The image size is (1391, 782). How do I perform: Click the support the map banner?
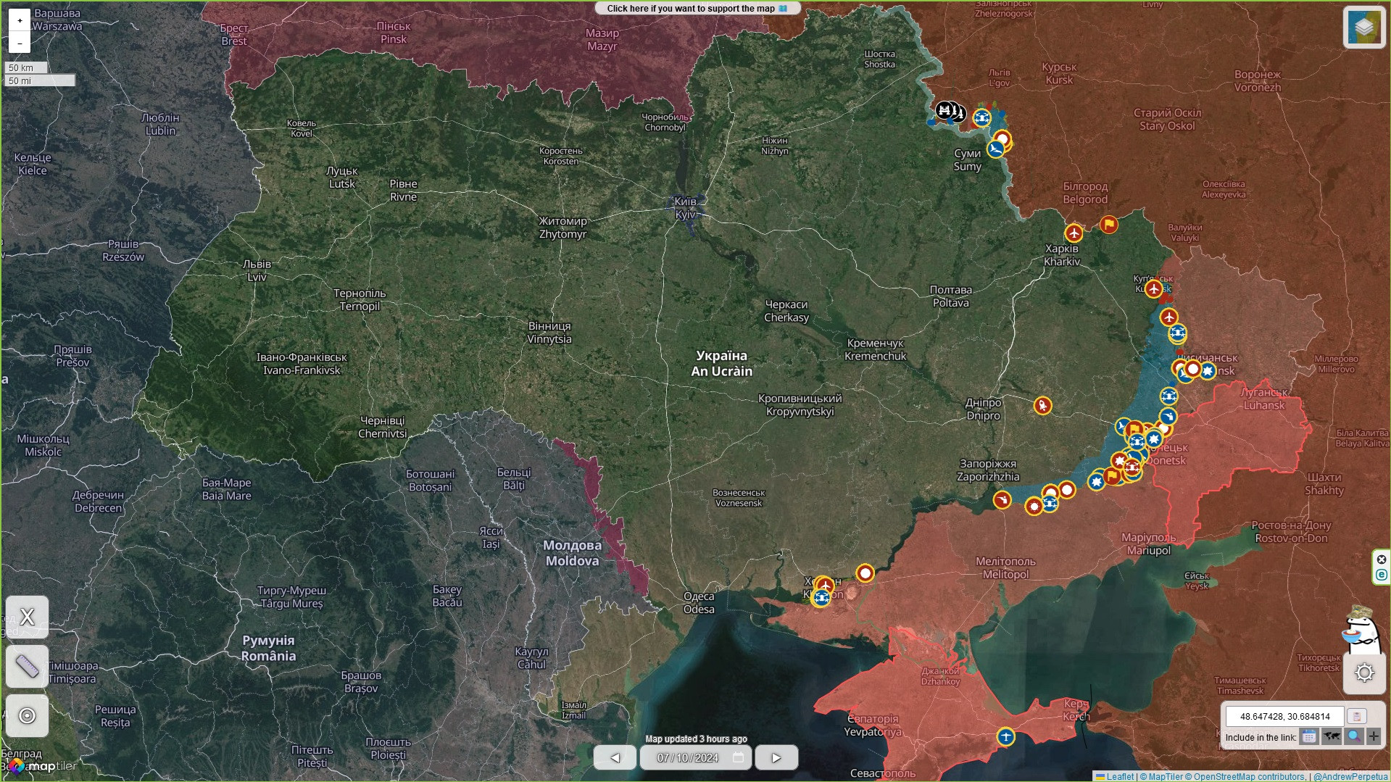coord(697,9)
